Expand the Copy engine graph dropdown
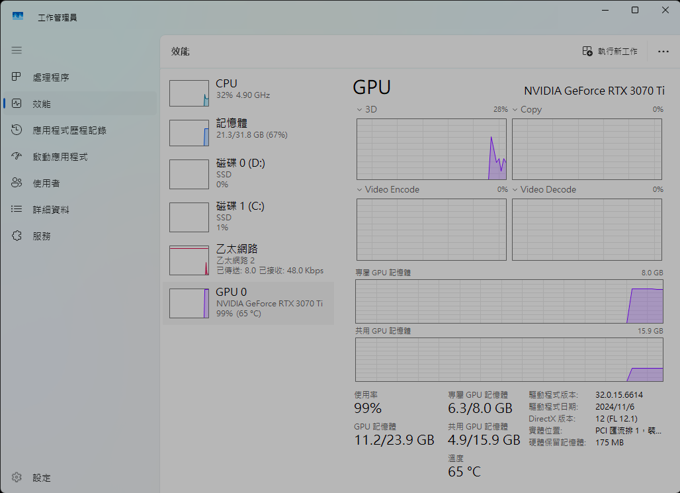The width and height of the screenshot is (680, 493). tap(515, 110)
